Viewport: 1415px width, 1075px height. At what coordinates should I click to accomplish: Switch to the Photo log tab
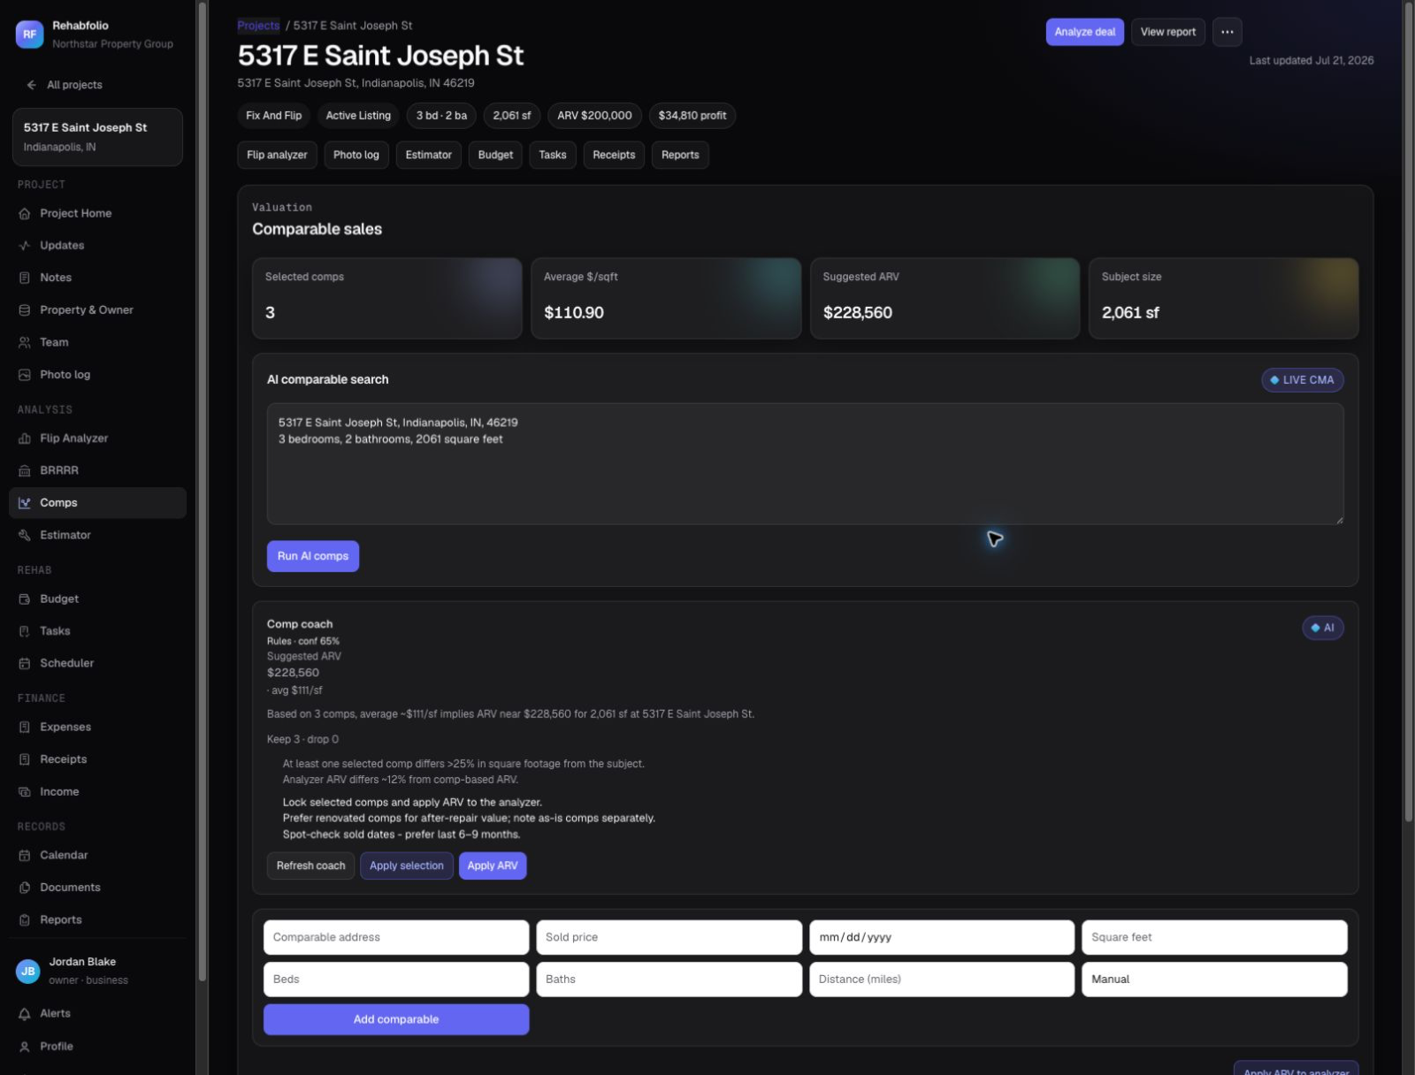[356, 155]
